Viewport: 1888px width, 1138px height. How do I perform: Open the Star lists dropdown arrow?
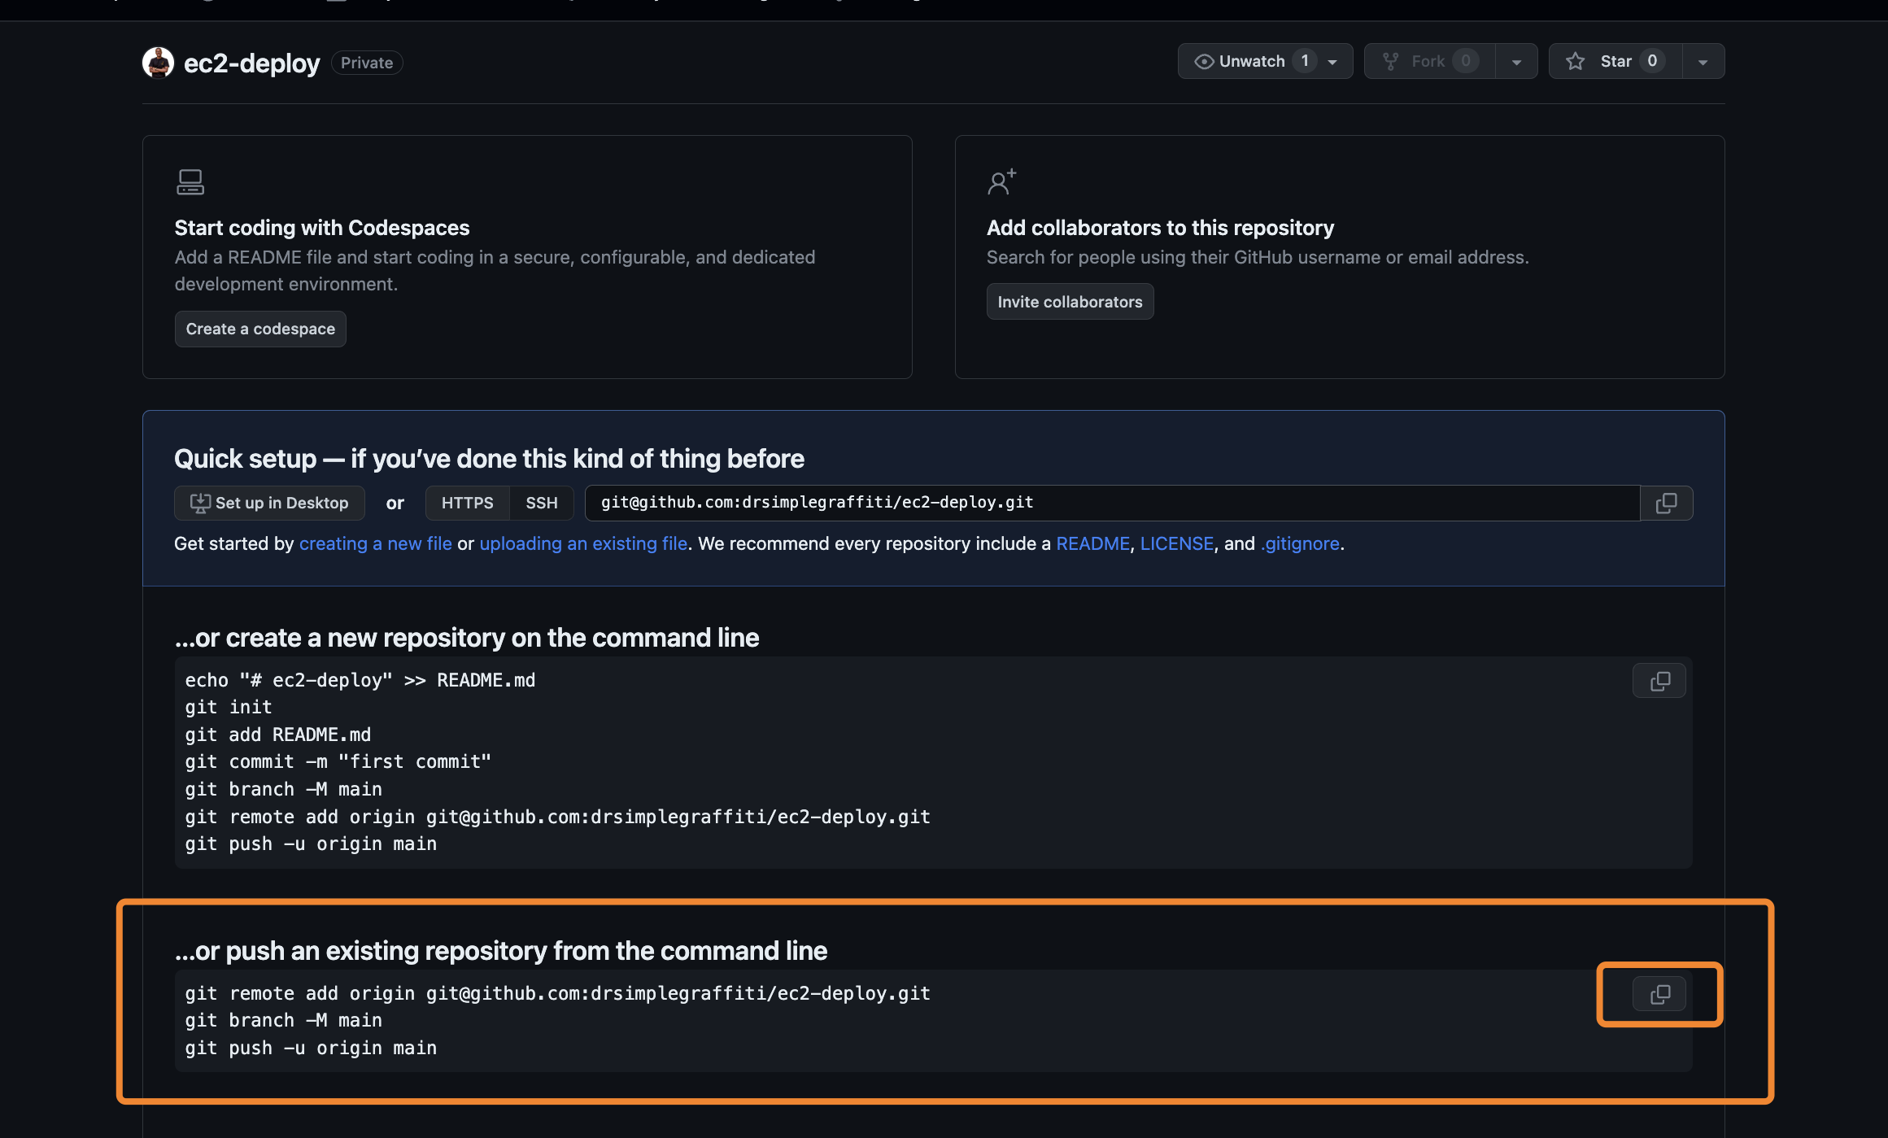[1703, 62]
